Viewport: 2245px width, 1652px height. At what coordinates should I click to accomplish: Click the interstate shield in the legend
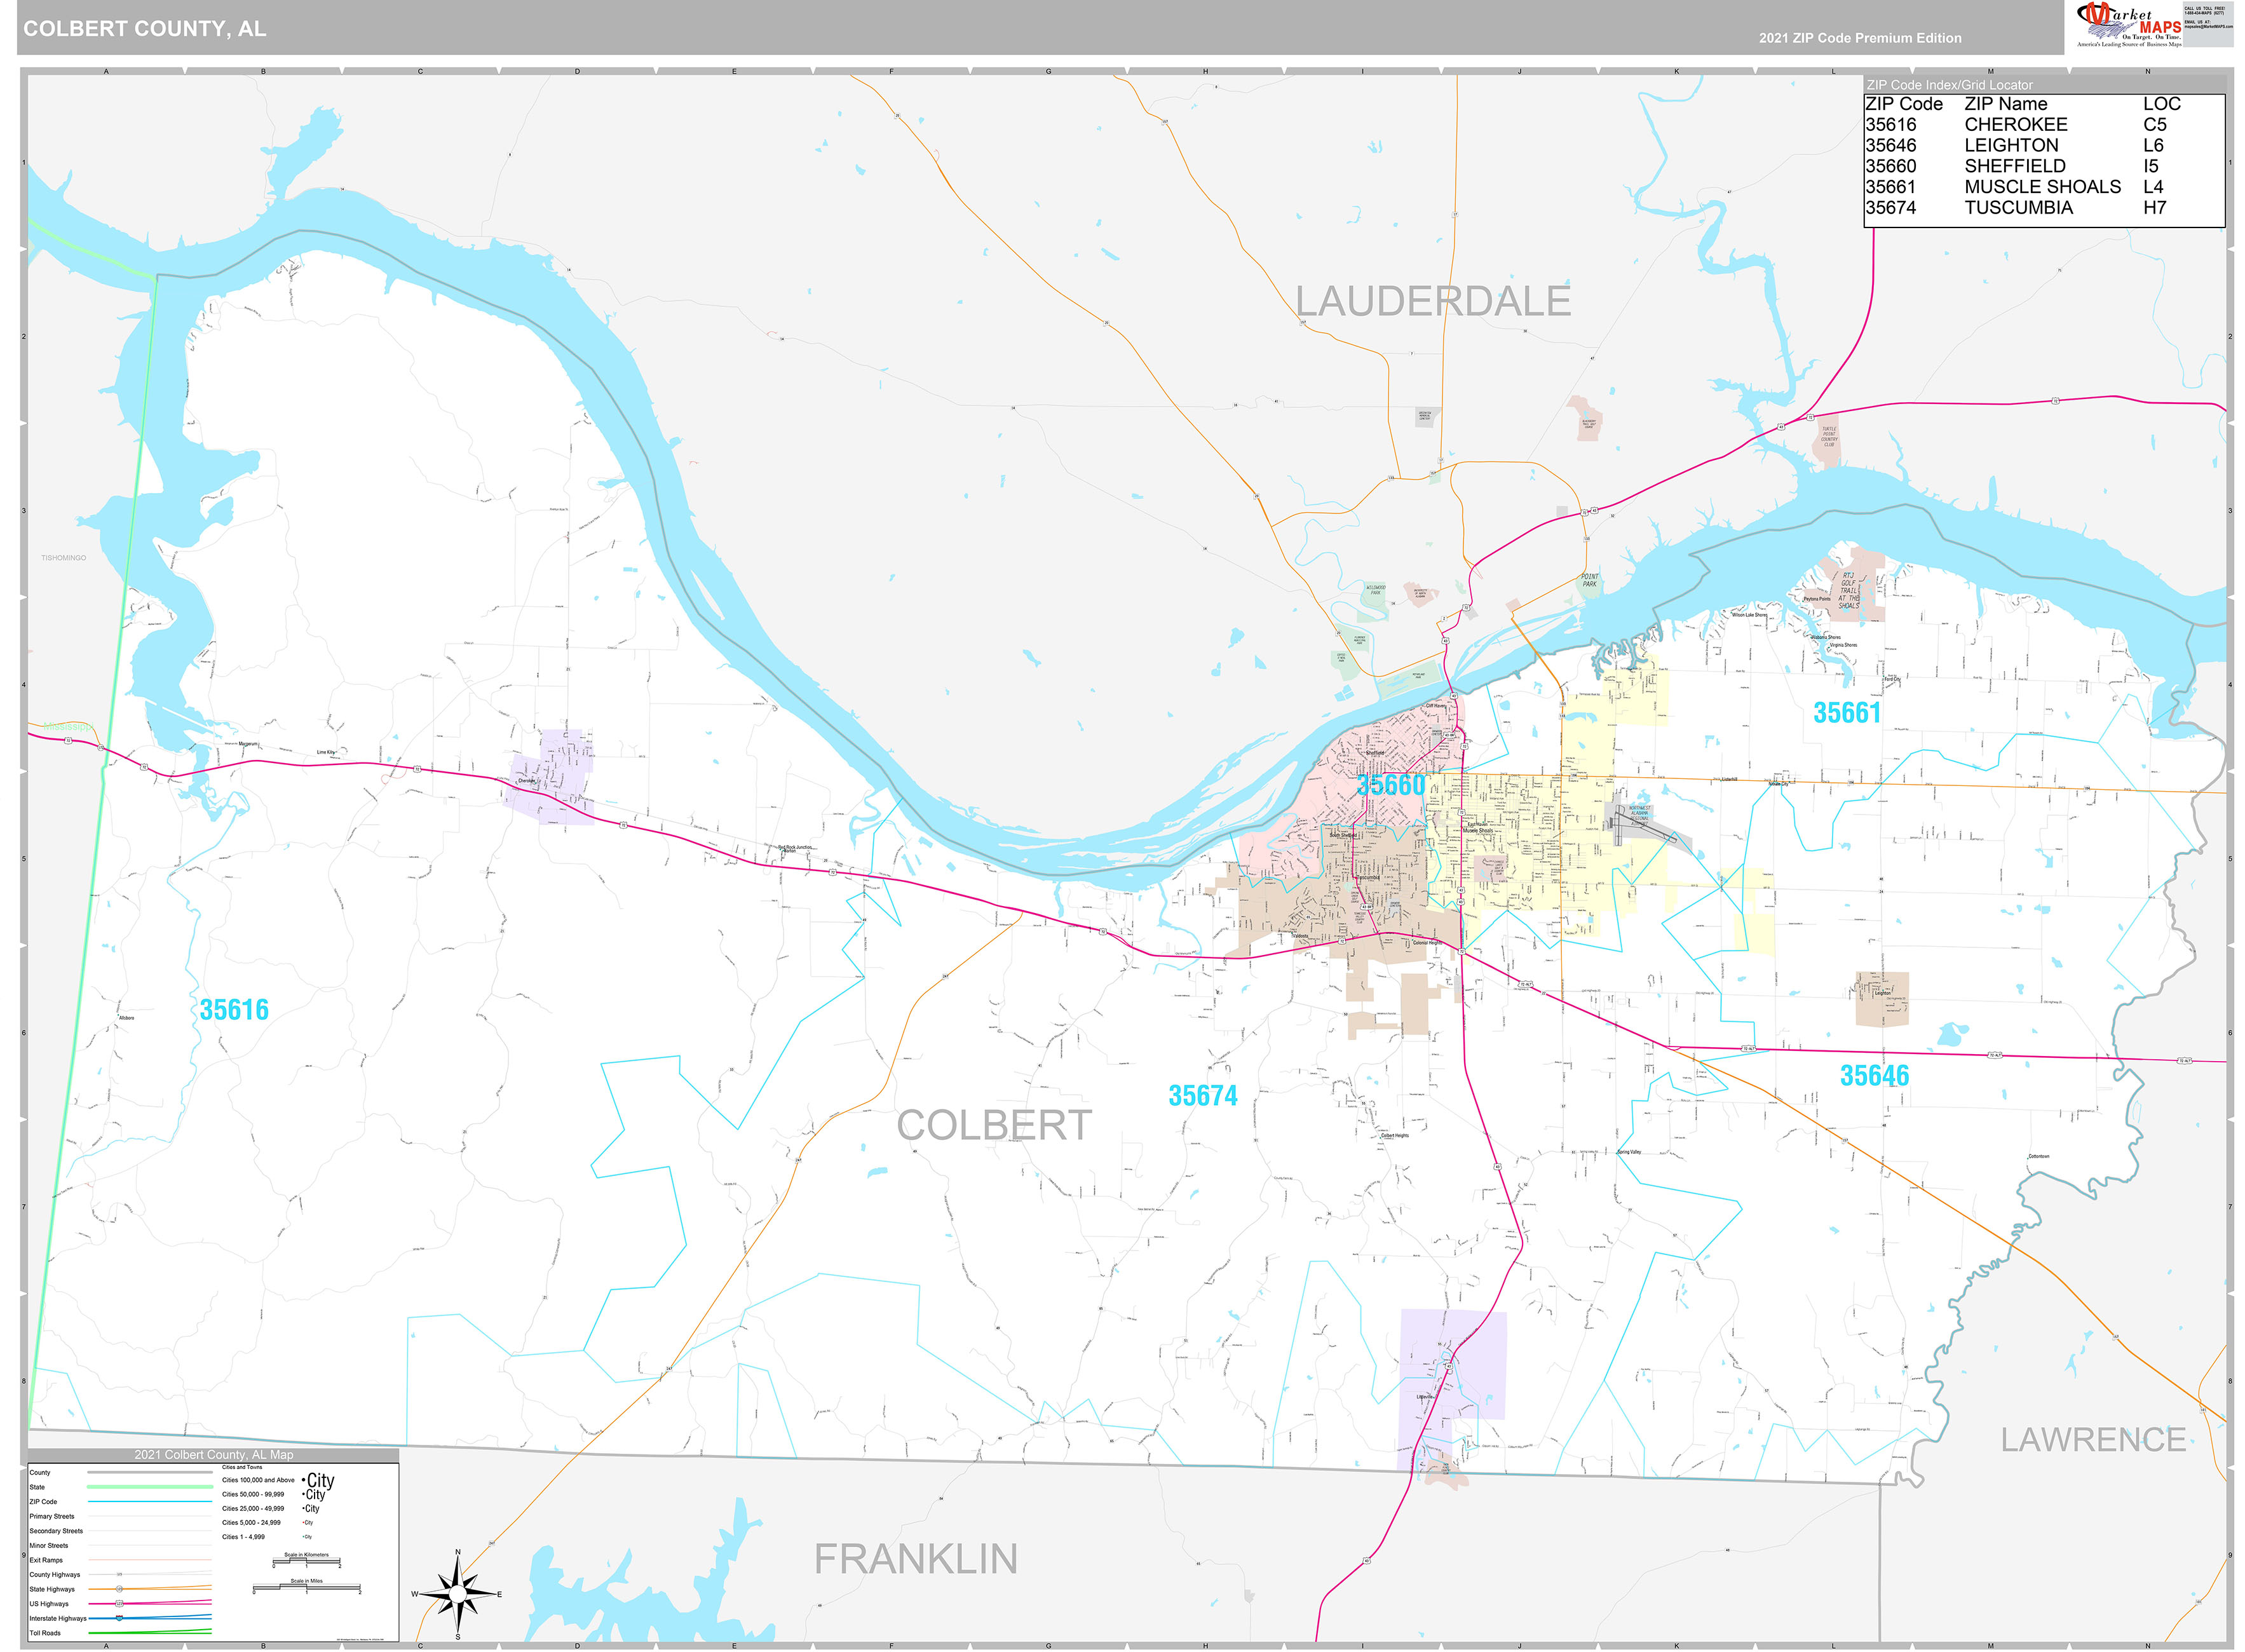pyautogui.click(x=119, y=1618)
